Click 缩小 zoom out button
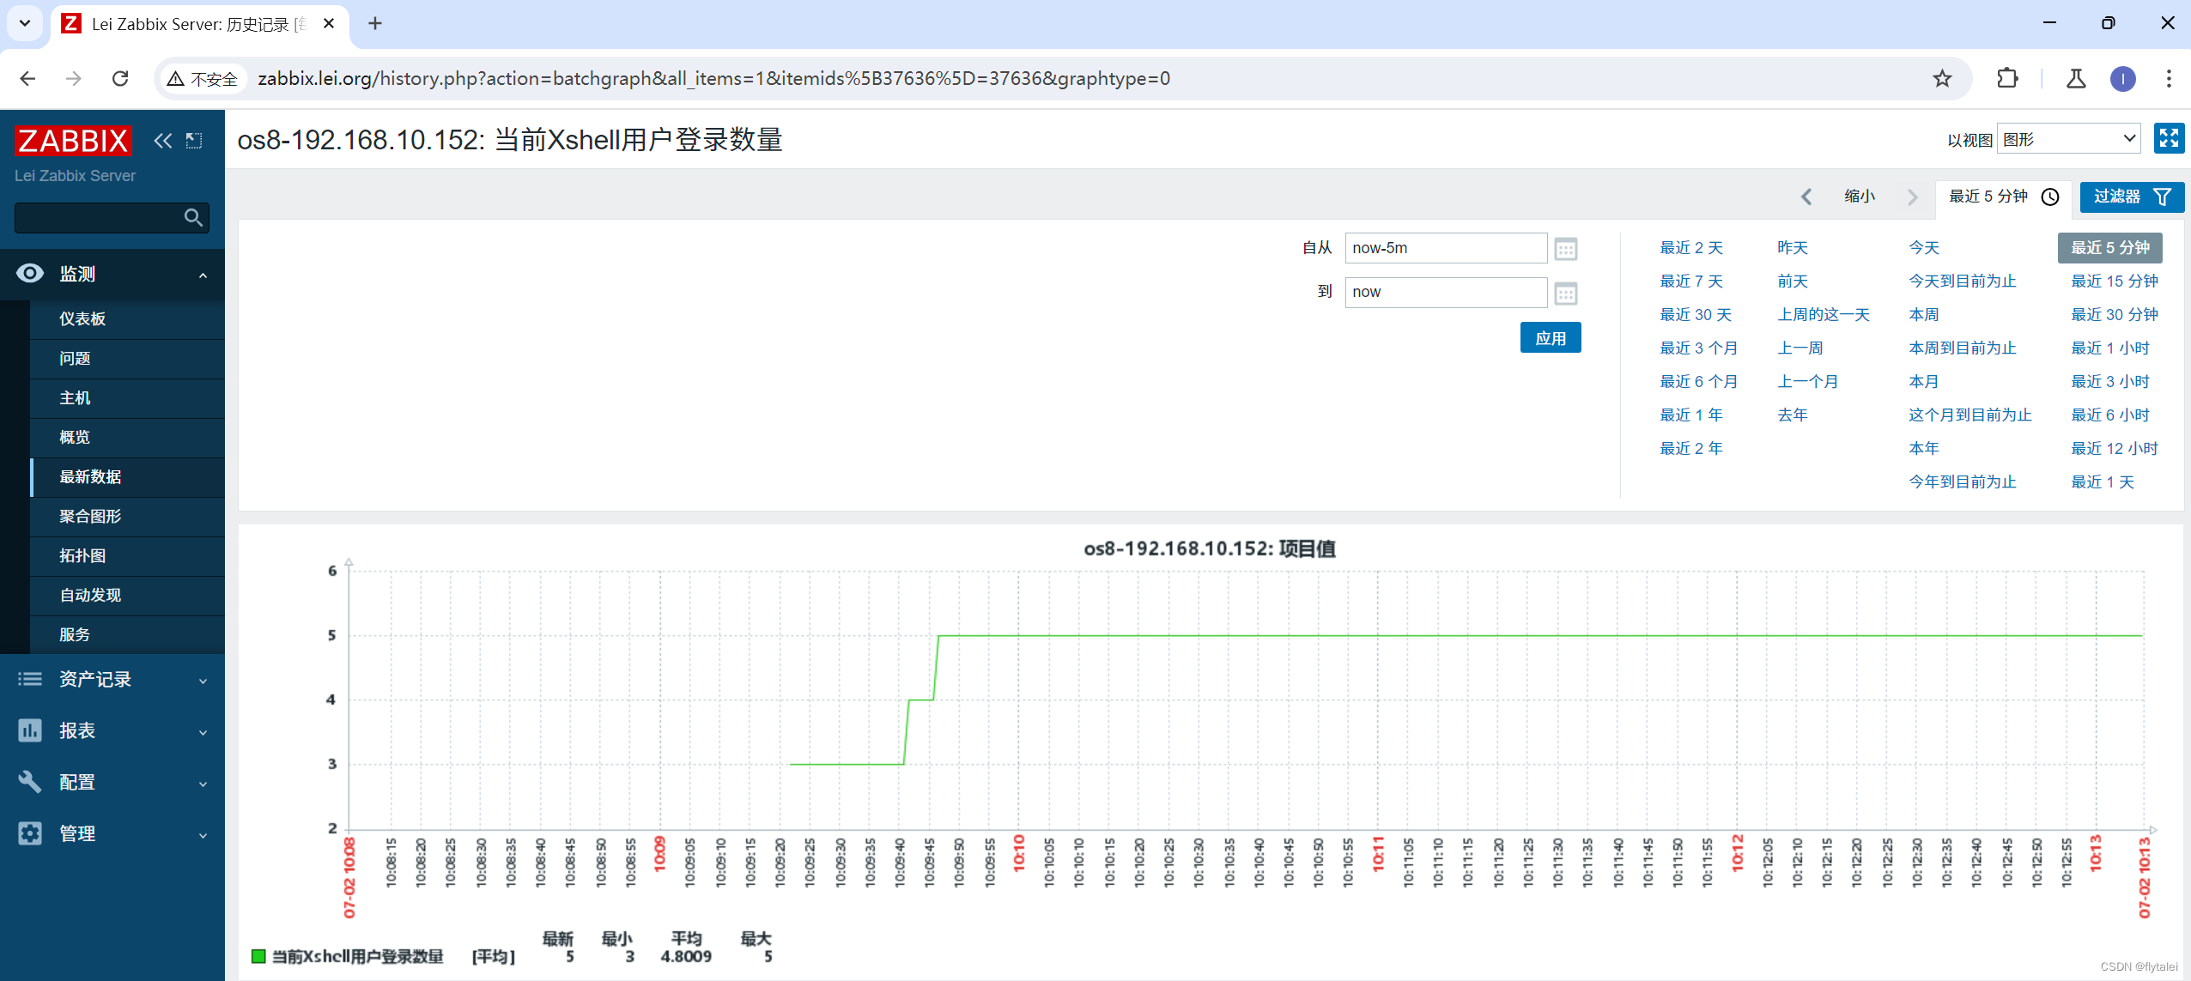The width and height of the screenshot is (2191, 981). (1860, 197)
